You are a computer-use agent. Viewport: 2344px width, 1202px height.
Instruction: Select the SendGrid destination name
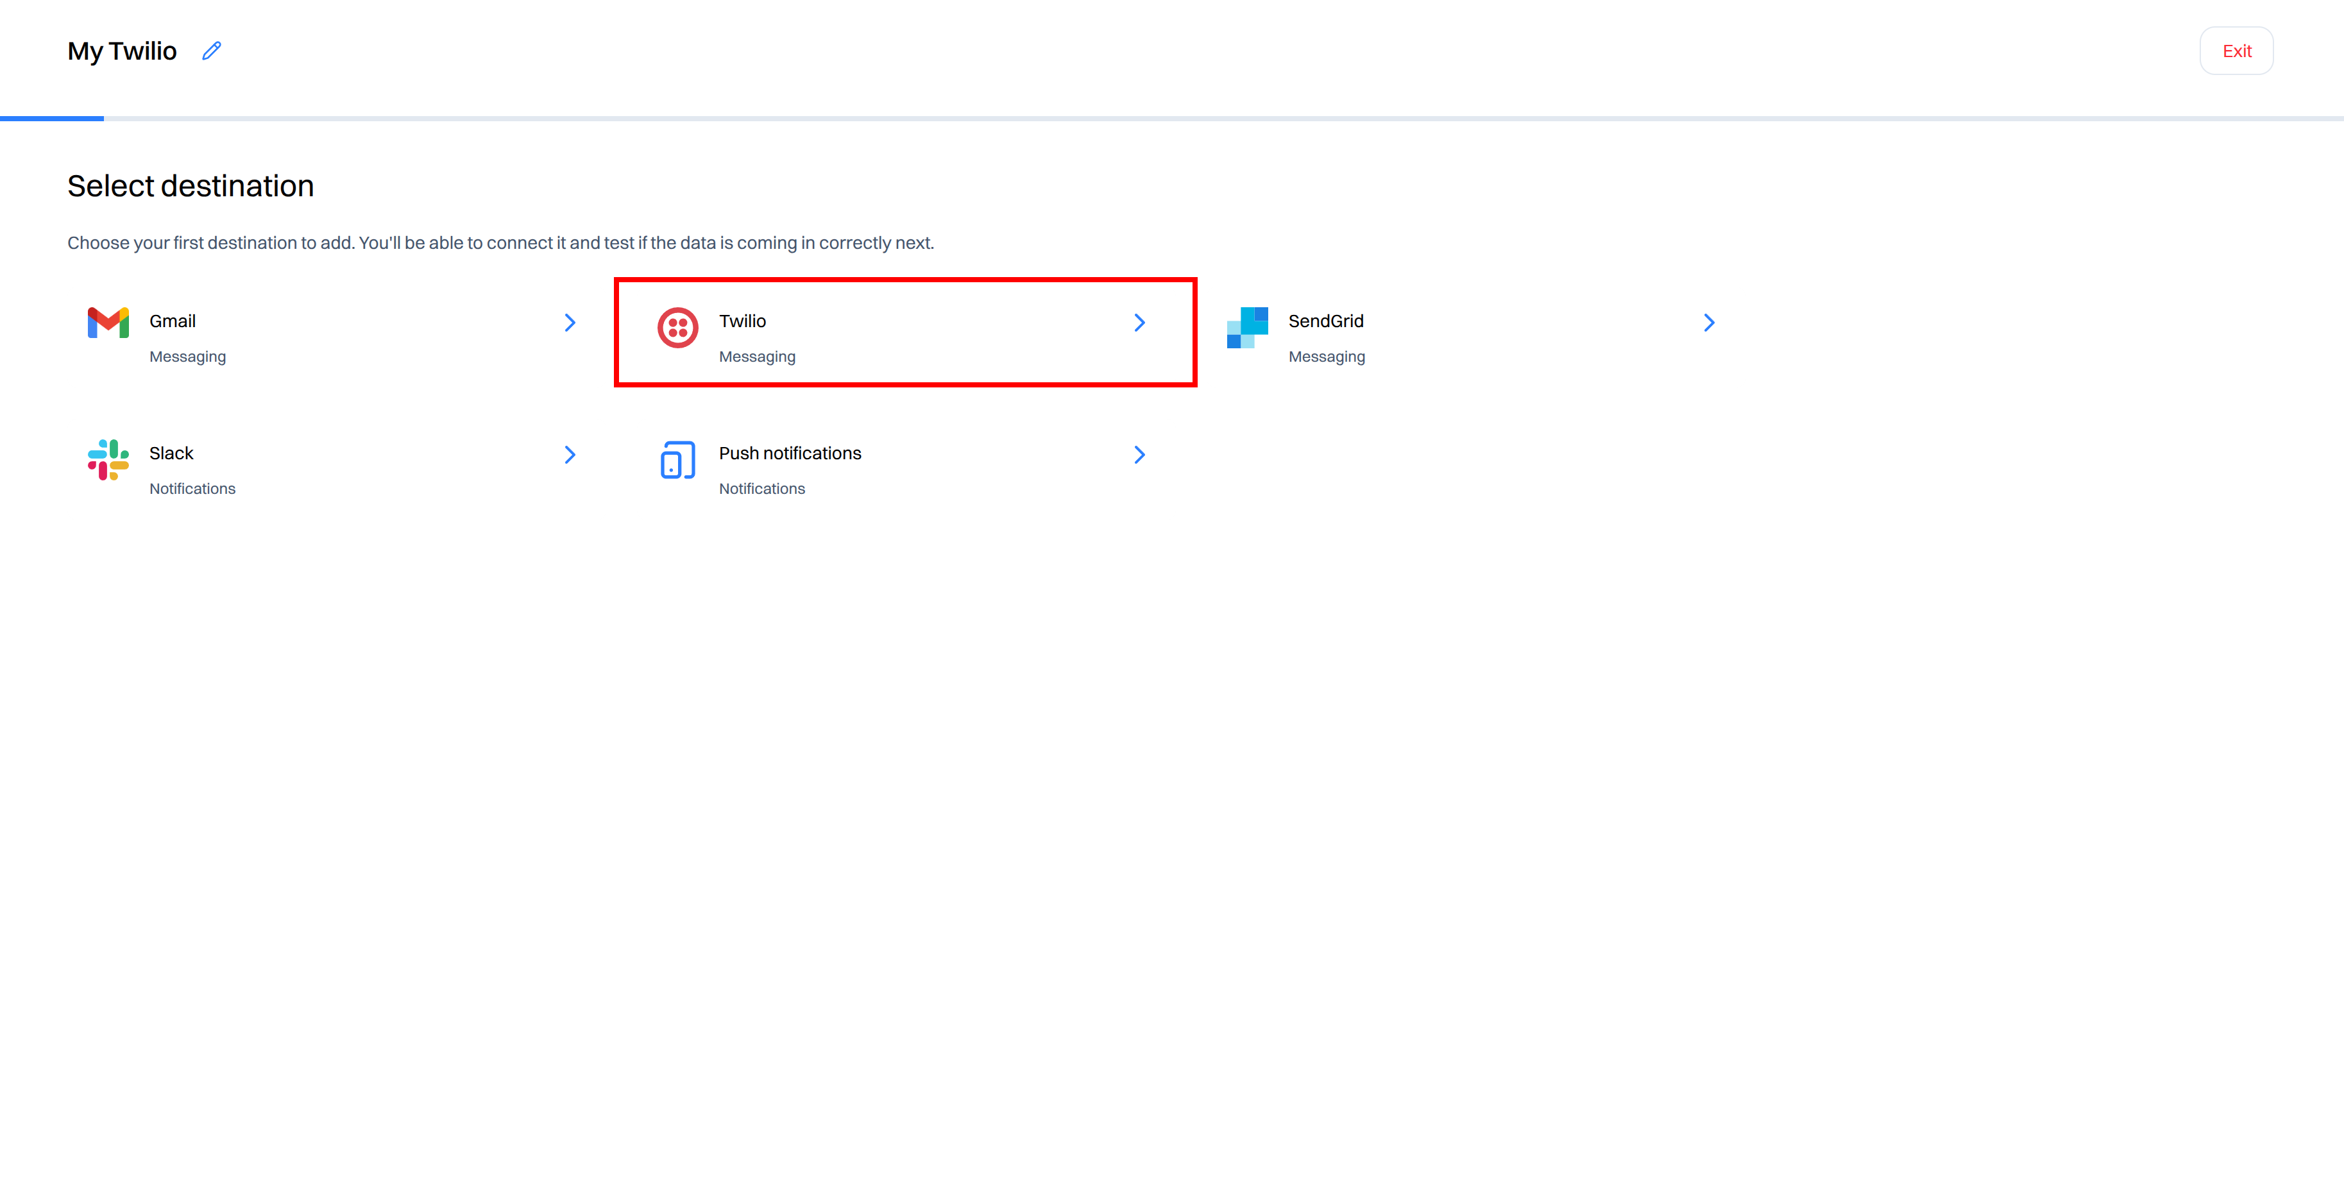tap(1326, 321)
